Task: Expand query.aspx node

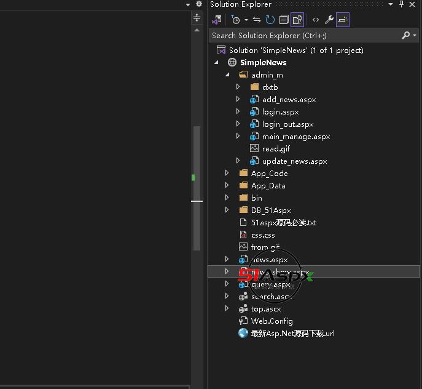Action: coord(227,284)
